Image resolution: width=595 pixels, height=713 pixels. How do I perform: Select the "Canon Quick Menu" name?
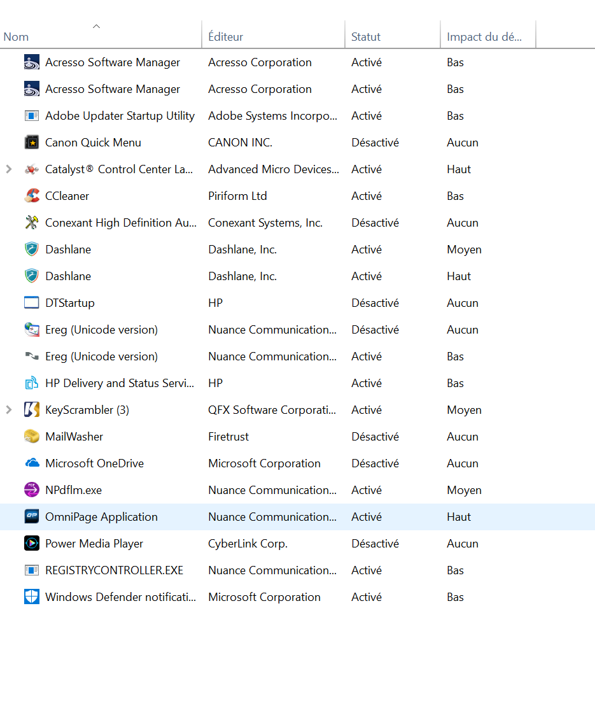(x=93, y=143)
